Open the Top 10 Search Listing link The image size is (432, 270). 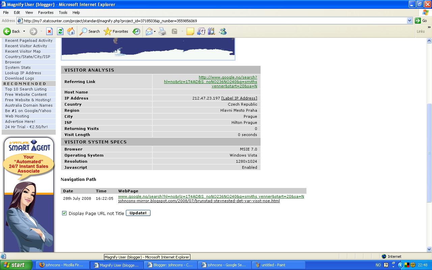26,89
